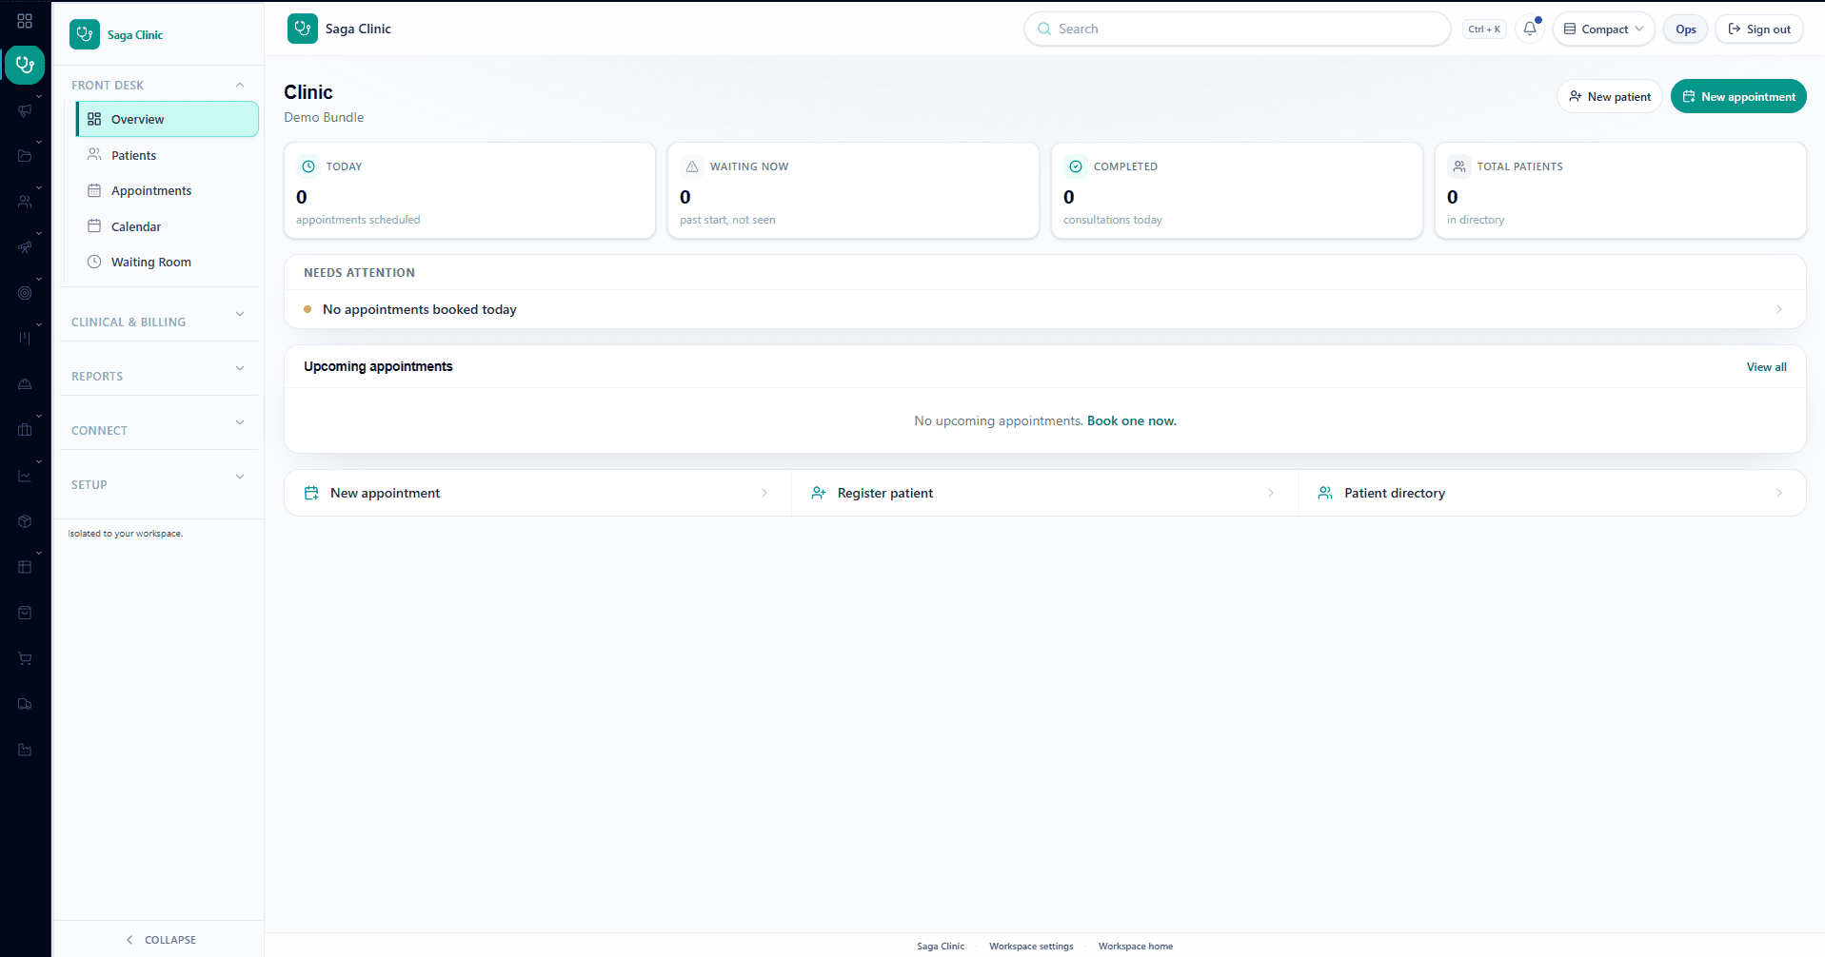Open Patients in the sidebar
The image size is (1825, 957).
pos(168,155)
